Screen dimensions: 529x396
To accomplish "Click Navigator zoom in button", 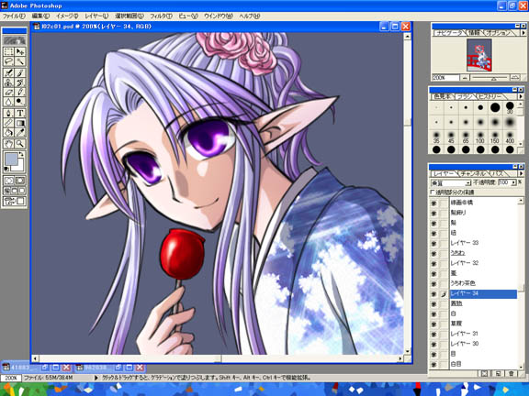I will tap(514, 77).
